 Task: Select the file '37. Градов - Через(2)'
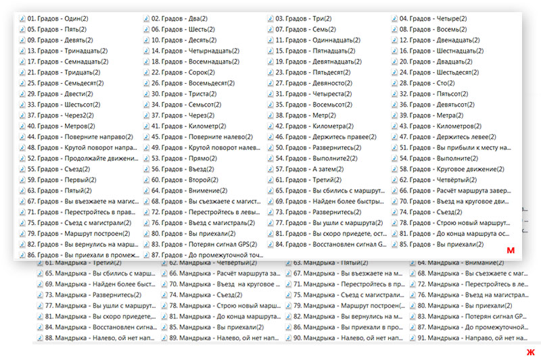pos(179,115)
